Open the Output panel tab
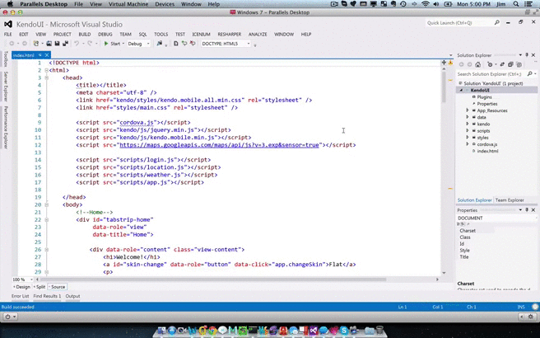Viewport: 540px width, 338px height. 72,296
